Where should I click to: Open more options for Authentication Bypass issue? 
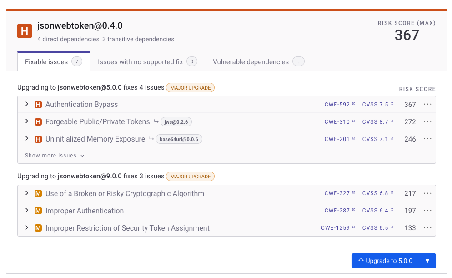(x=427, y=104)
